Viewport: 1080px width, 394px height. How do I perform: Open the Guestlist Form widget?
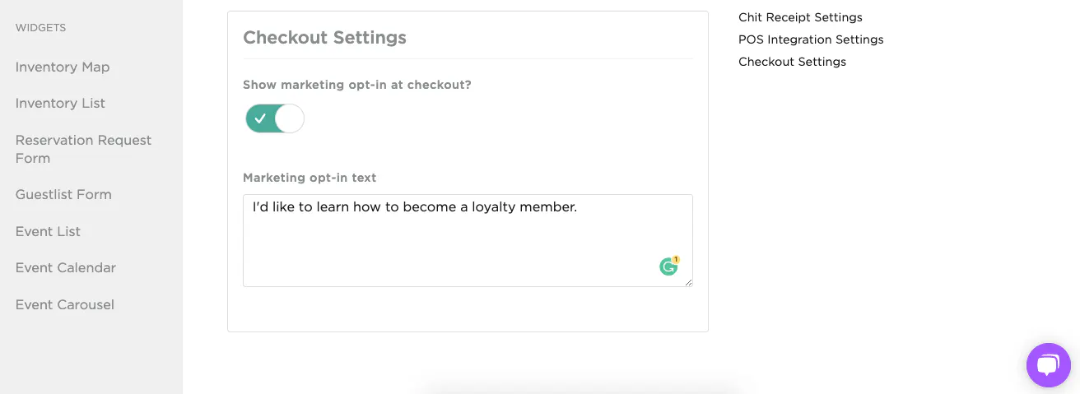click(x=63, y=195)
